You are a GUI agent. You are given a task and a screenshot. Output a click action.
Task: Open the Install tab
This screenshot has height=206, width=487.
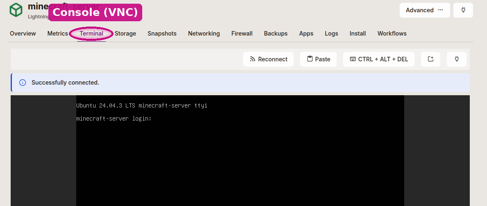(x=358, y=34)
